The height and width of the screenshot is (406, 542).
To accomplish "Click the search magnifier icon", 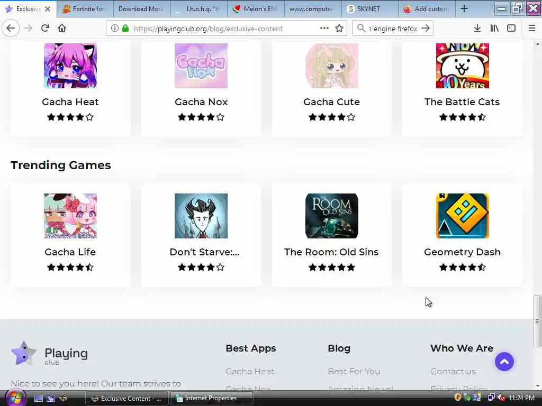I will click(x=361, y=29).
